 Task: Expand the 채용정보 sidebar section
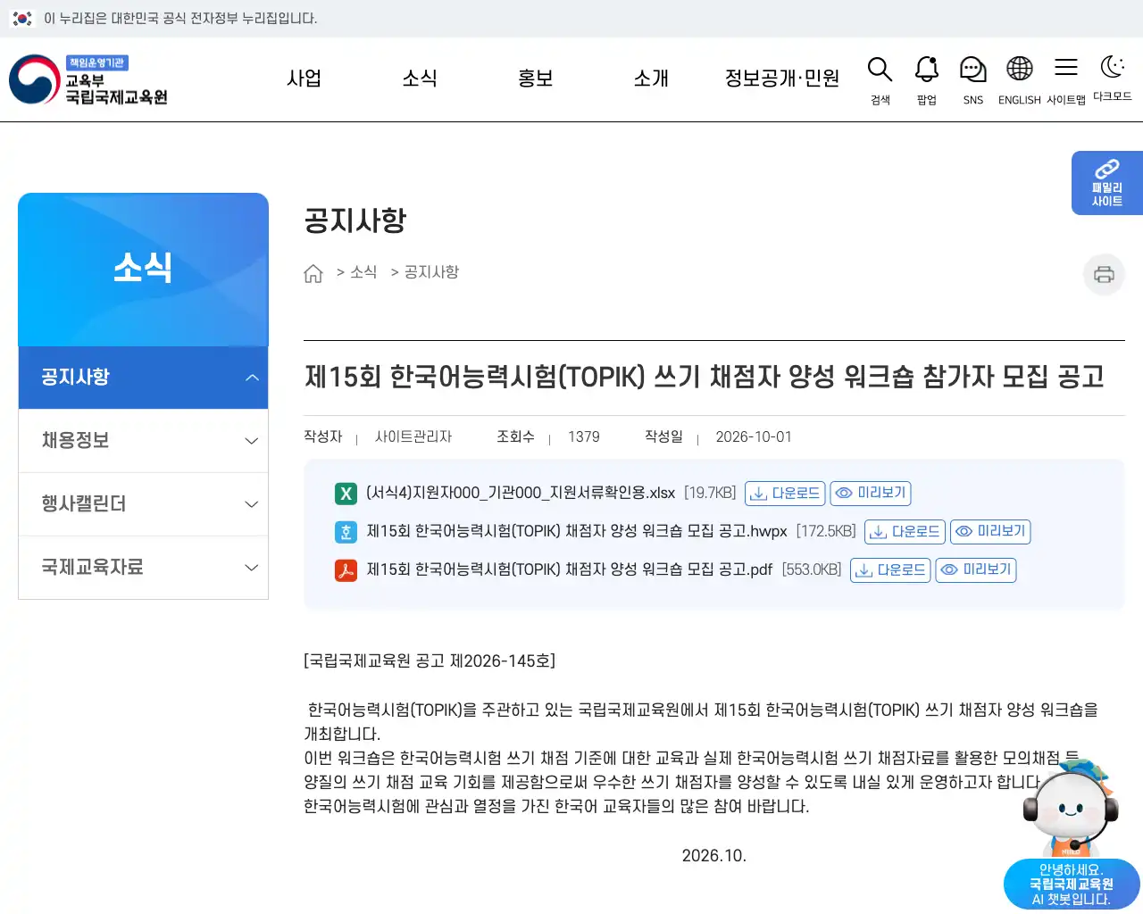click(x=143, y=441)
